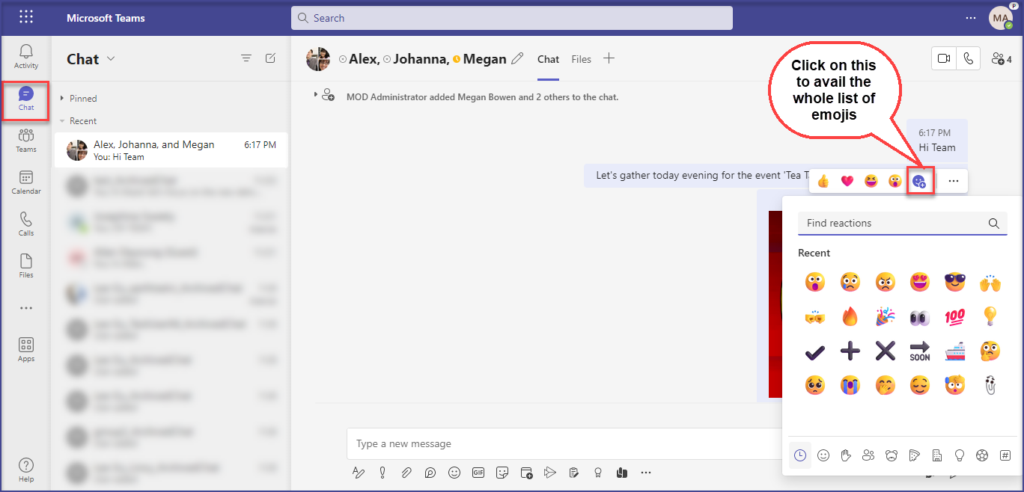
Task: Open the Calendar app in sidebar
Action: pyautogui.click(x=26, y=182)
